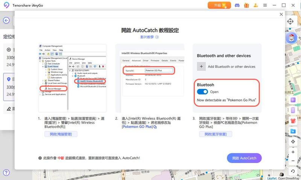This screenshot has width=301, height=180.
Task: Open the Leaflet attribution link
Action: (x=272, y=178)
